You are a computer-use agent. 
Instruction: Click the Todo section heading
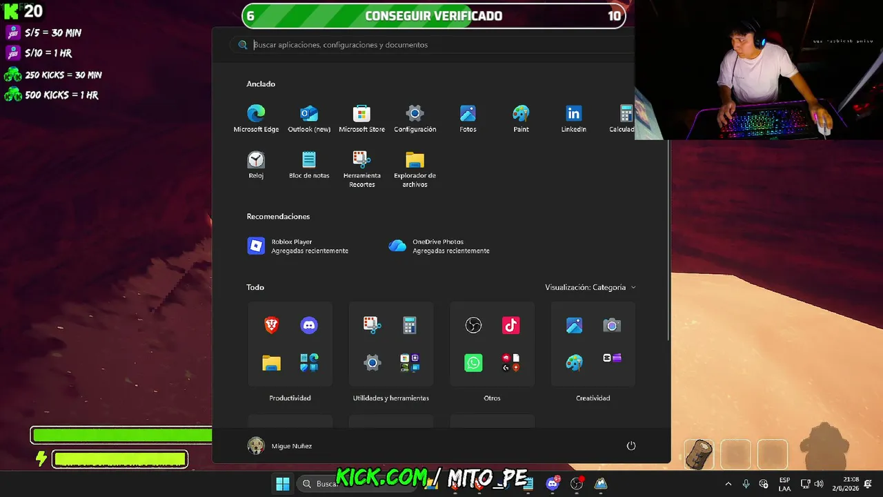click(255, 287)
